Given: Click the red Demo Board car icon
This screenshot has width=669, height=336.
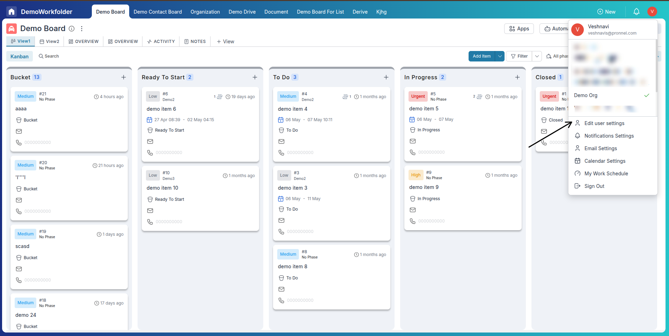Looking at the screenshot, I should coord(12,29).
